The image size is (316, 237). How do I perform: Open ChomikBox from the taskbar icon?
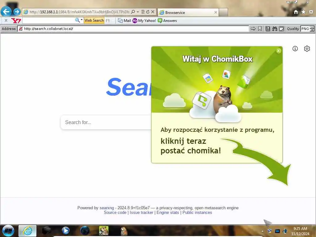click(104, 231)
